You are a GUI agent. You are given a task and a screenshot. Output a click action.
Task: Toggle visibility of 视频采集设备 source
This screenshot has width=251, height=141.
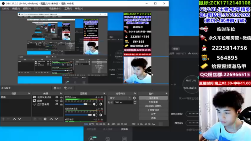[x=57, y=97]
